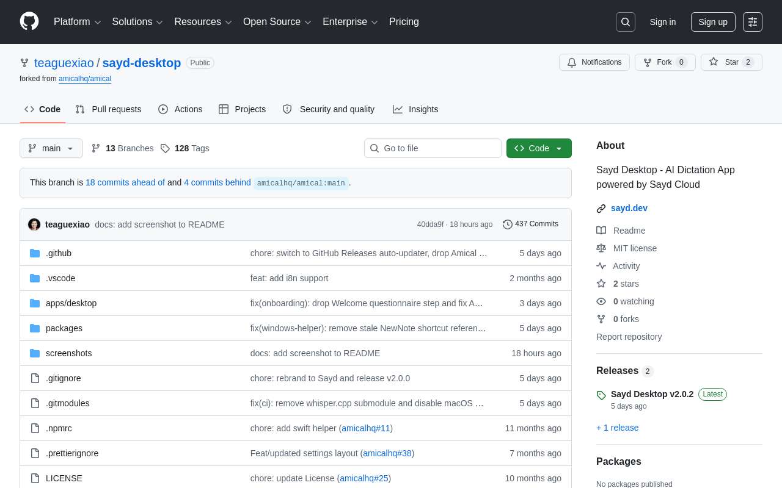Click the tag icon beside Sayd Desktop v2.0.2
Image resolution: width=782 pixels, height=488 pixels.
click(x=601, y=395)
